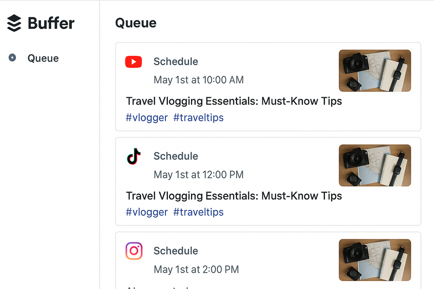The image size is (434, 289).
Task: Click the YouTube icon on first post
Action: [x=134, y=62]
